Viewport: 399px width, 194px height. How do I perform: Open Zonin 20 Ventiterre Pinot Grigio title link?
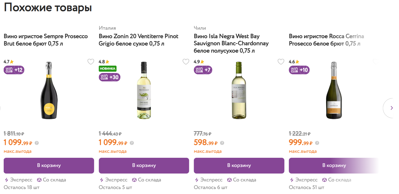pos(139,40)
